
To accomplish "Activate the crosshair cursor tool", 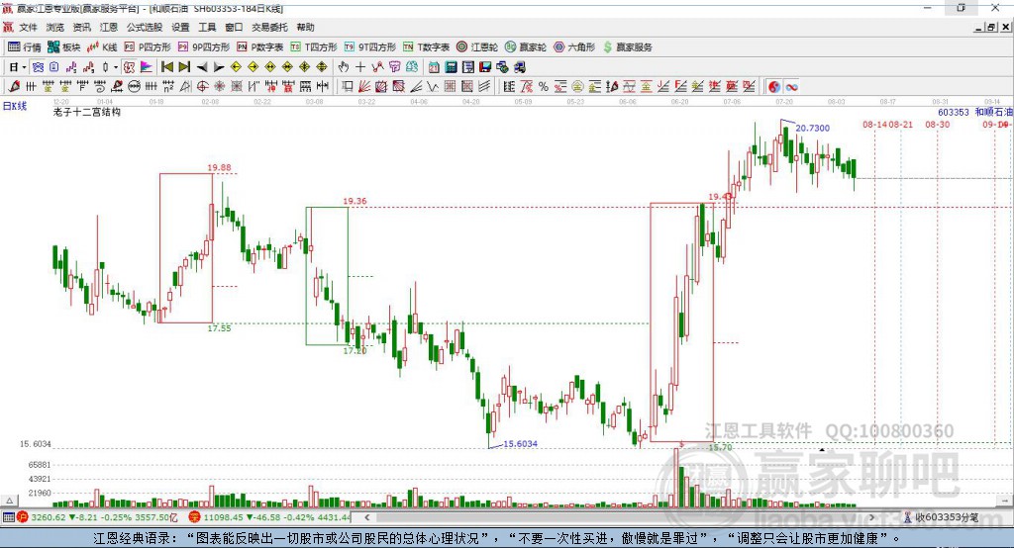I will [360, 67].
